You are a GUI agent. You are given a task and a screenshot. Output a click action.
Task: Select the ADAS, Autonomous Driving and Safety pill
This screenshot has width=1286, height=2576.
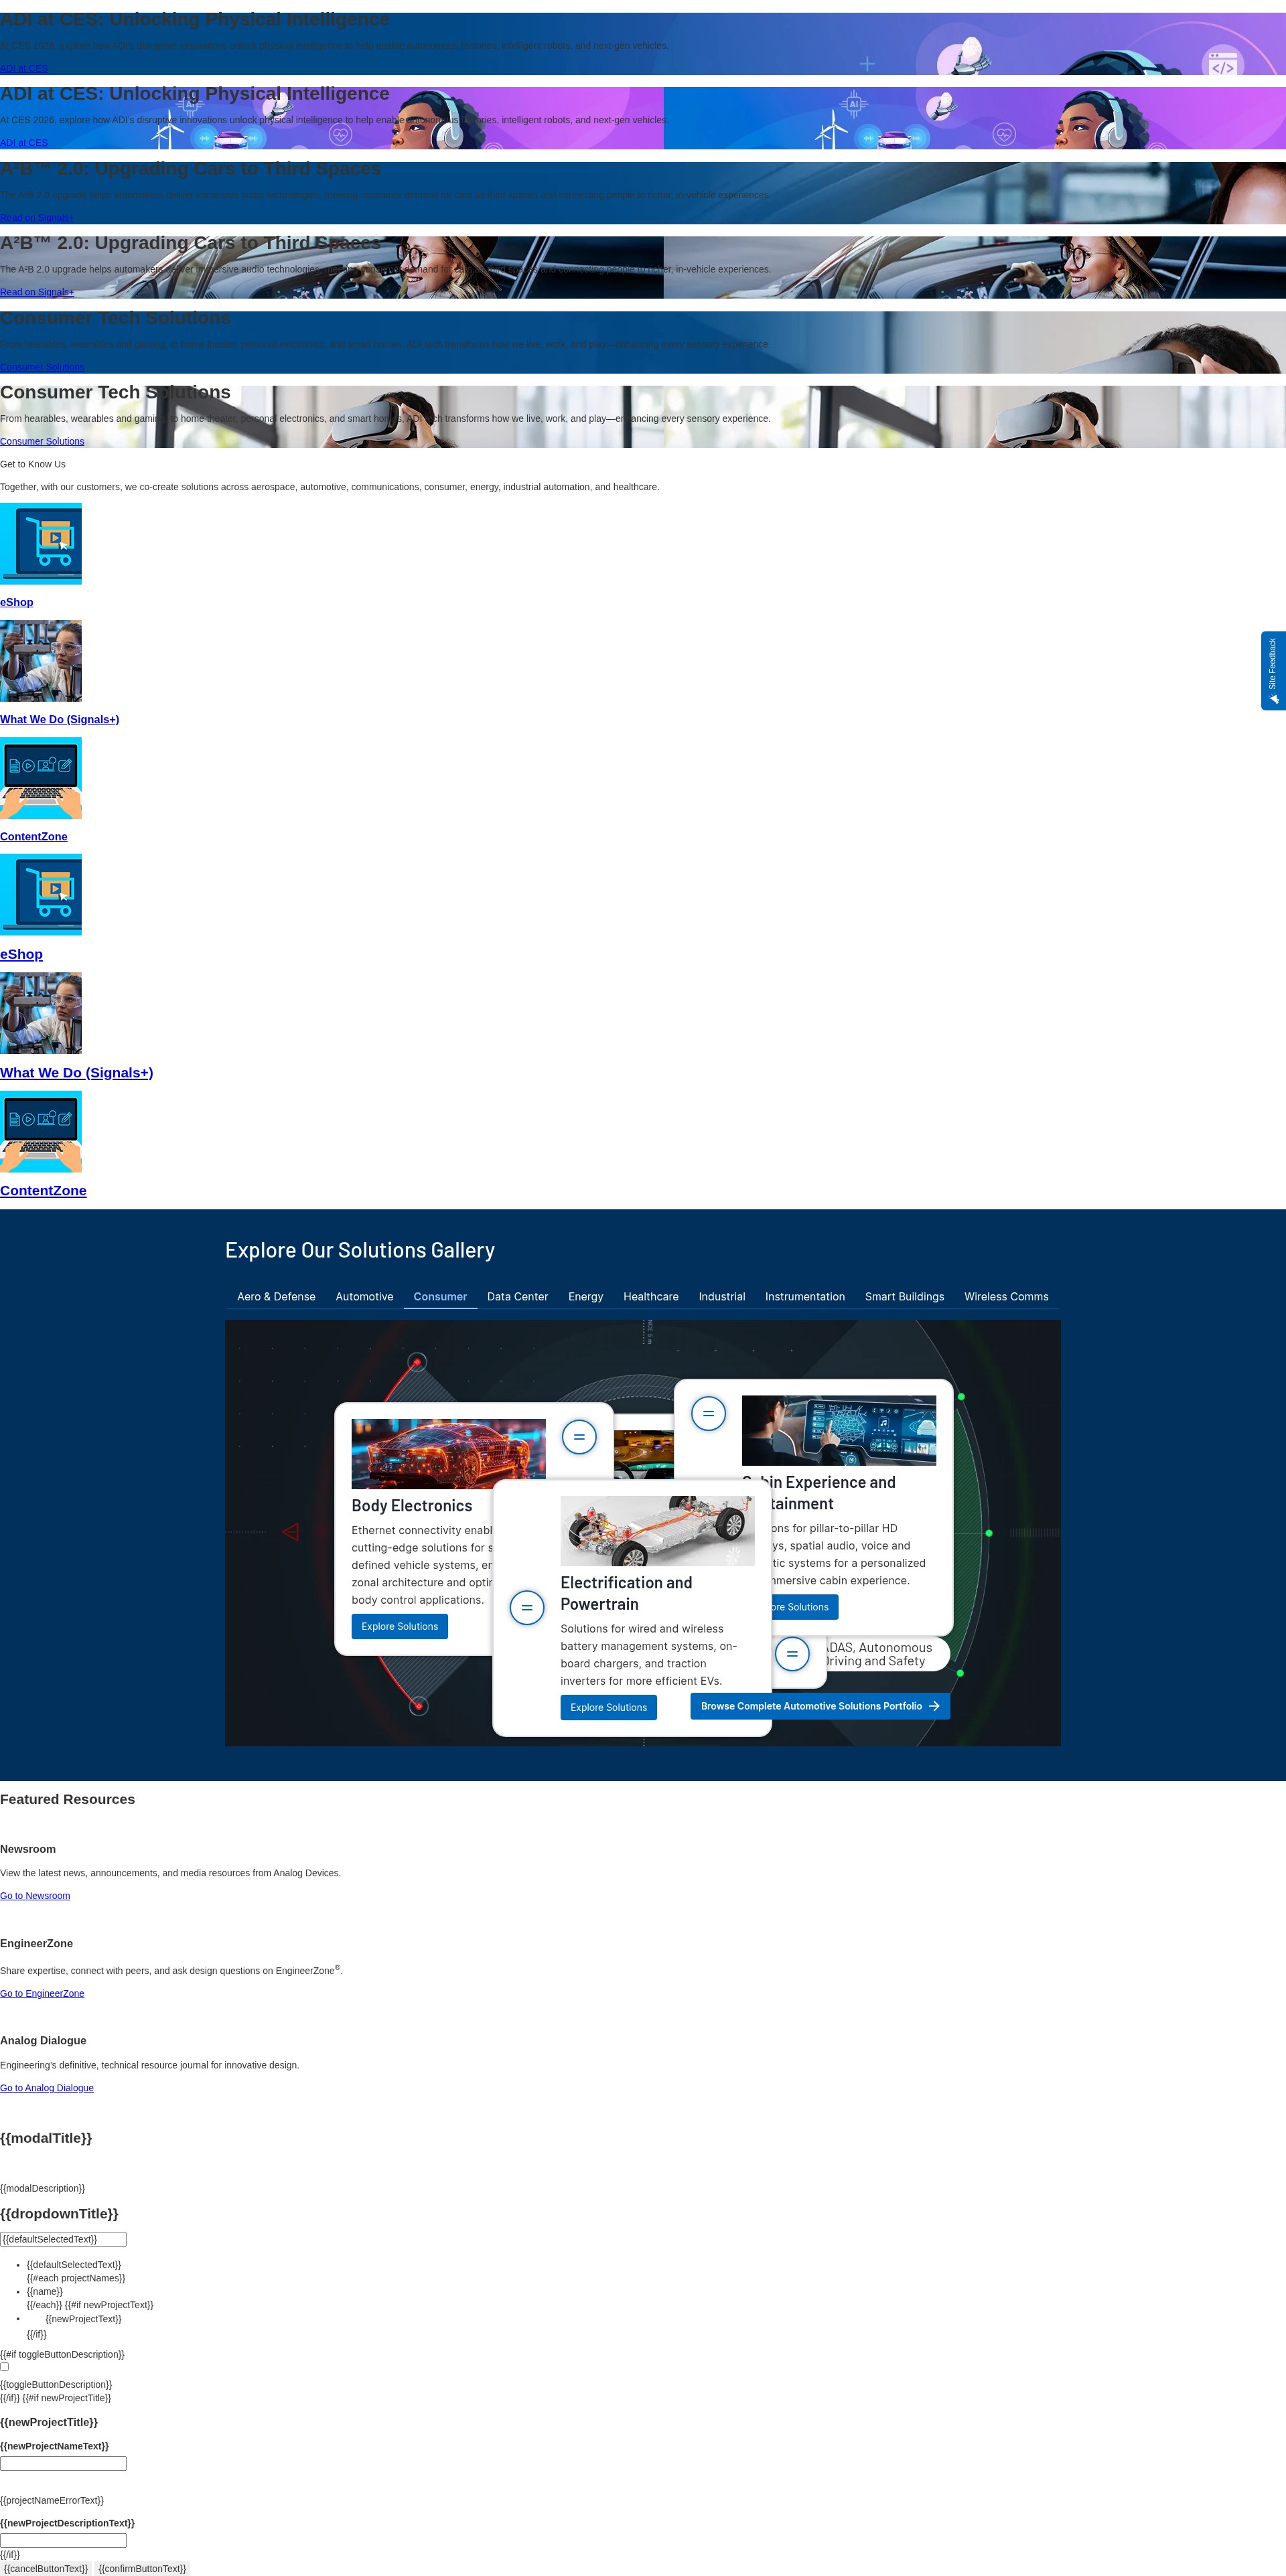(x=878, y=1654)
